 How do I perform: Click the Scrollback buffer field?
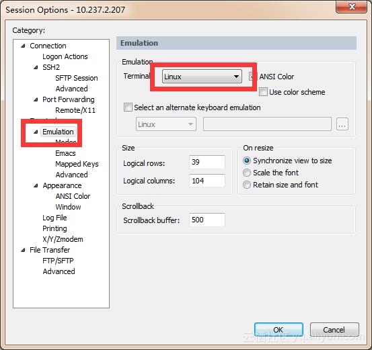click(207, 220)
